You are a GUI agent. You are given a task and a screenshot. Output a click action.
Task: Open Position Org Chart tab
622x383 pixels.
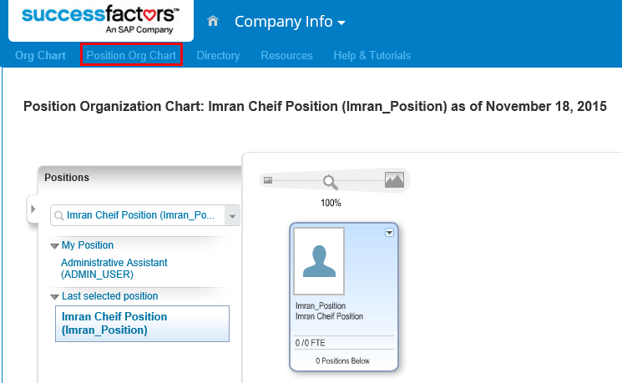click(x=131, y=56)
